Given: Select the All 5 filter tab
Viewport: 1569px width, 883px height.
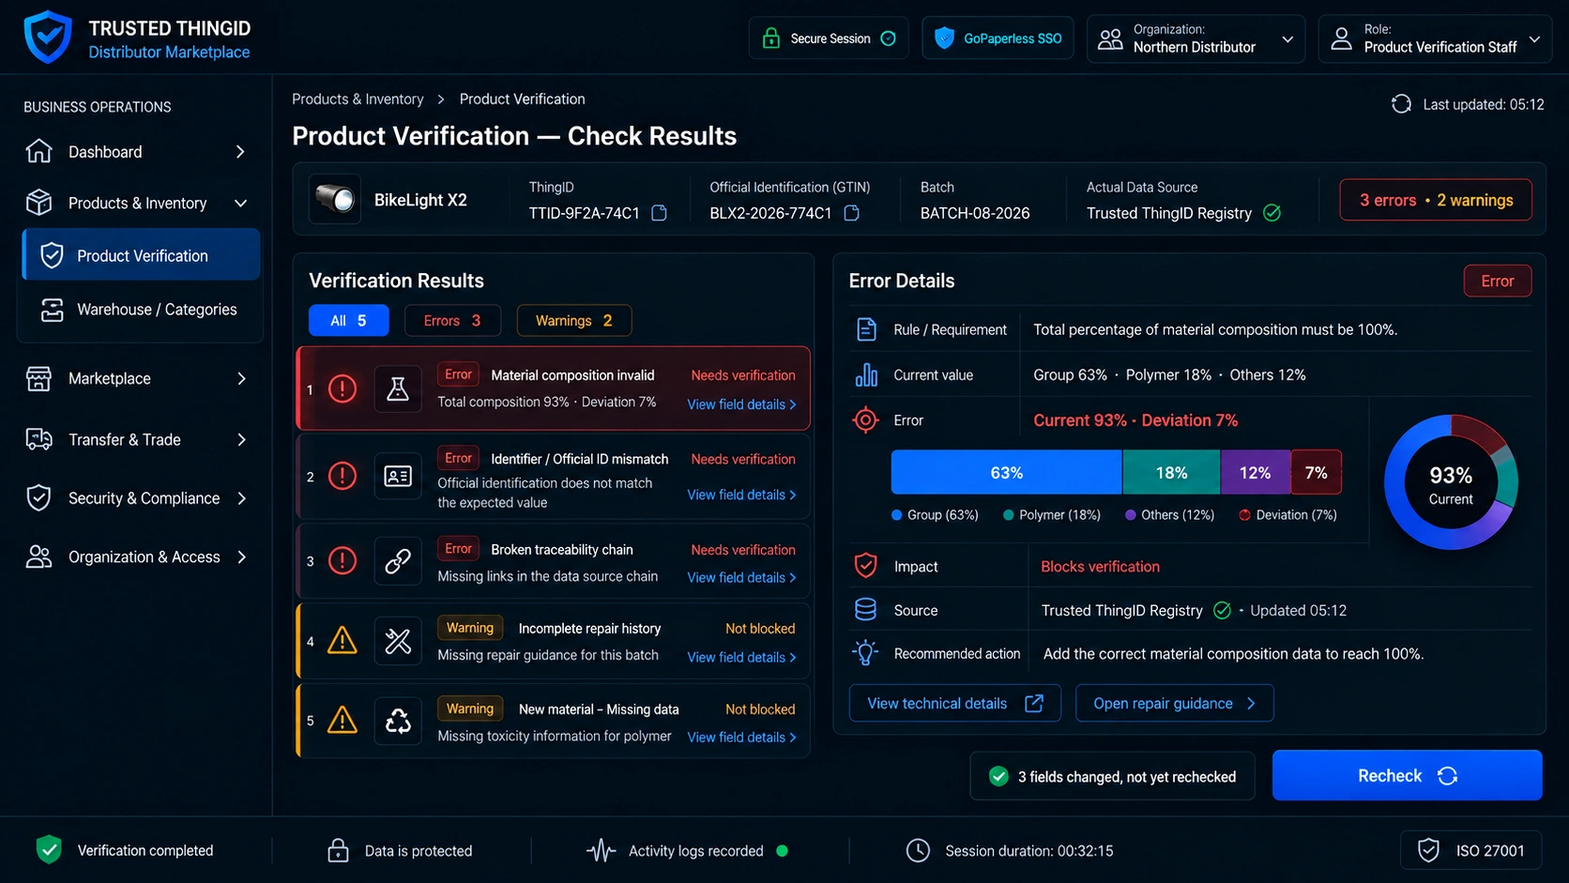Looking at the screenshot, I should tap(348, 320).
